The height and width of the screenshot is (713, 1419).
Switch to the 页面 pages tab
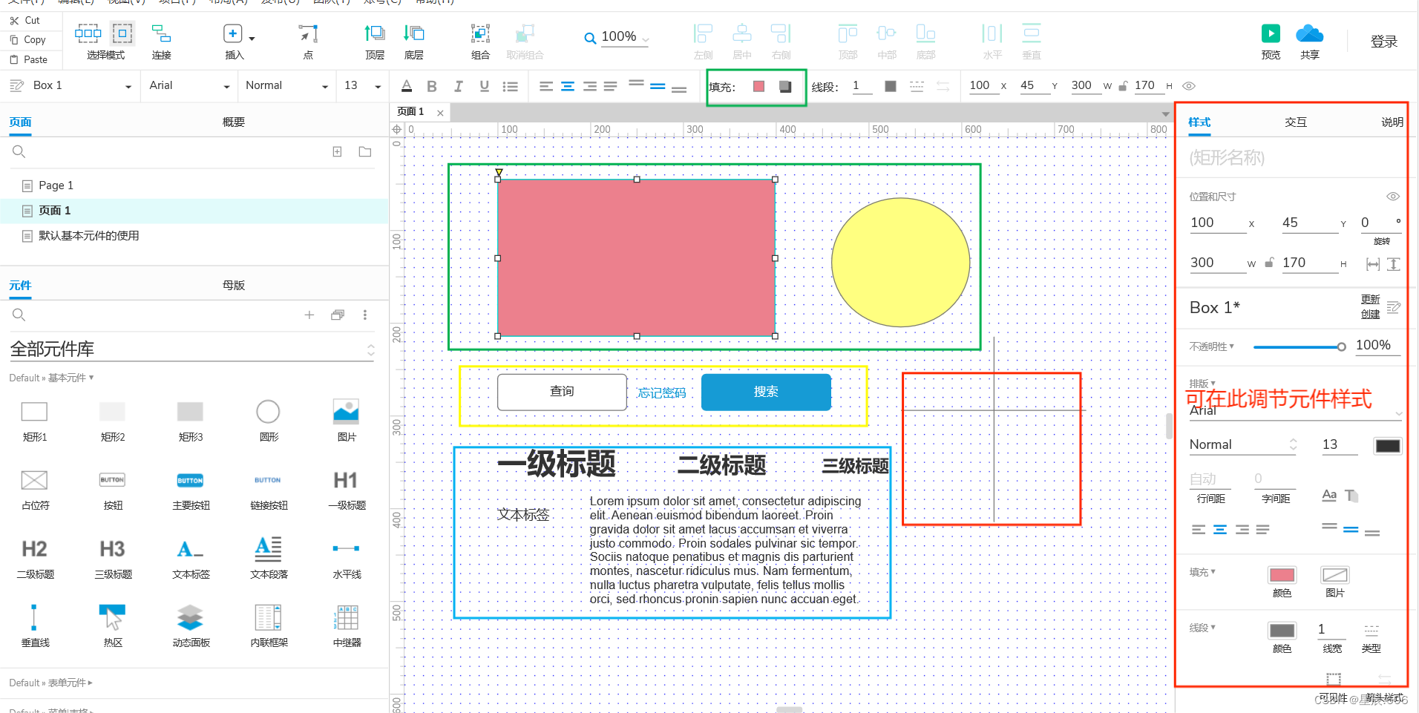click(x=20, y=122)
